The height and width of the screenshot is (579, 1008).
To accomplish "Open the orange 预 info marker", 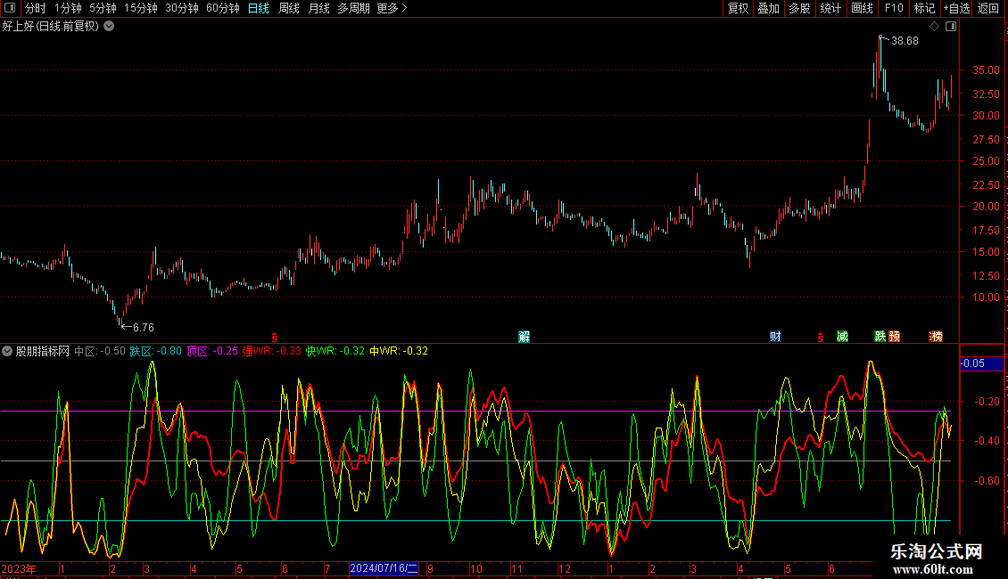I will 894,337.
